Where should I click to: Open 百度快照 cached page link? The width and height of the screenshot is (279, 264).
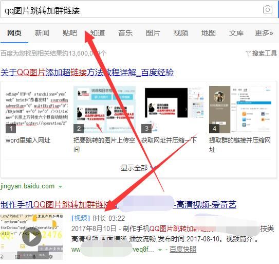183,250
